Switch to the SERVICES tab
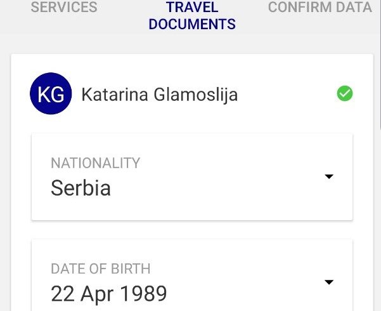The height and width of the screenshot is (311, 381). tap(64, 7)
